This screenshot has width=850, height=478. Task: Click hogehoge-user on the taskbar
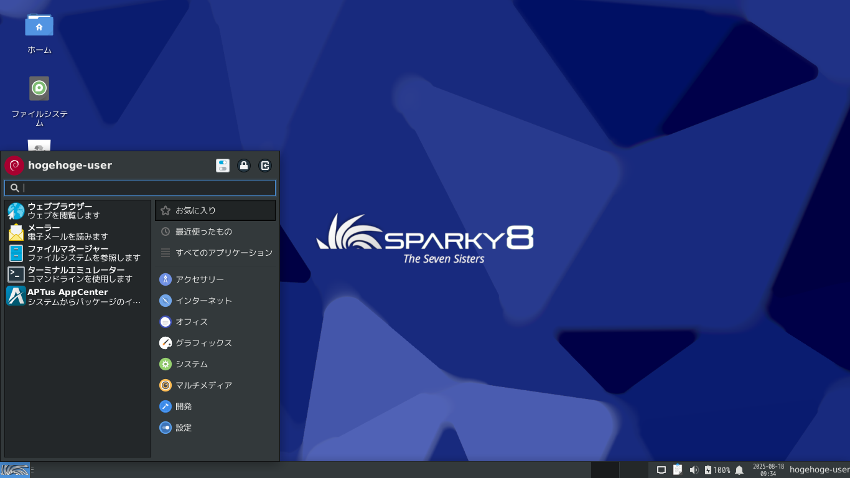[x=818, y=469]
